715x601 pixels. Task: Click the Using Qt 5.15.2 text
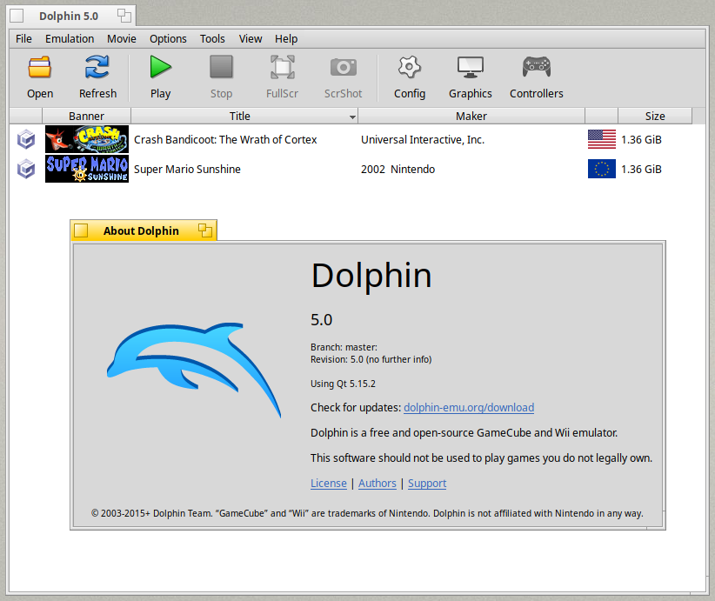click(x=343, y=384)
